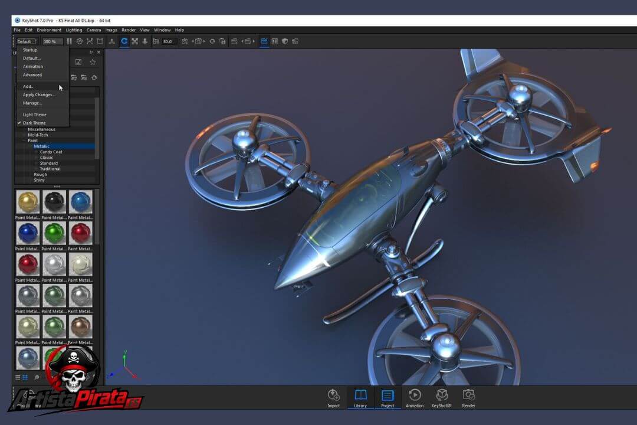Image resolution: width=637 pixels, height=425 pixels.
Task: Pause the real-time render
Action: [70, 41]
